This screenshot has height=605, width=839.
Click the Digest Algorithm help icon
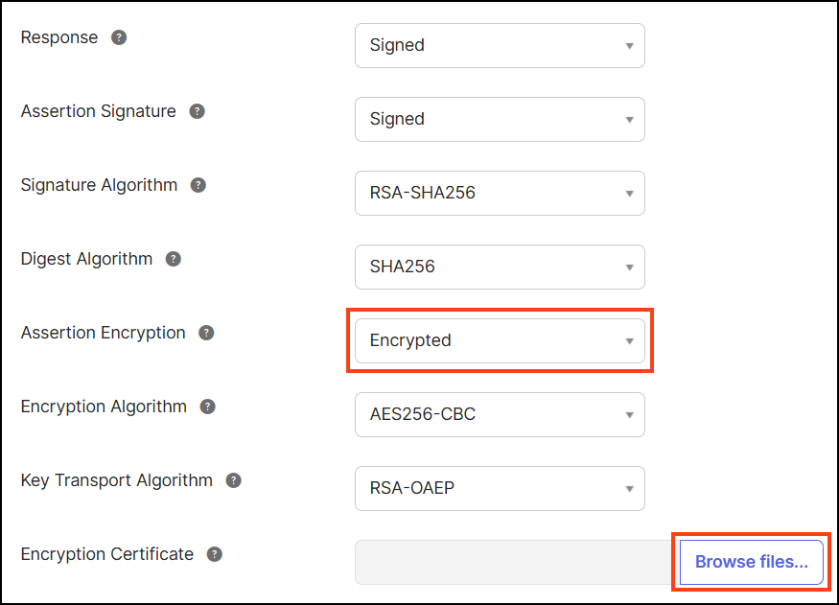pyautogui.click(x=174, y=259)
